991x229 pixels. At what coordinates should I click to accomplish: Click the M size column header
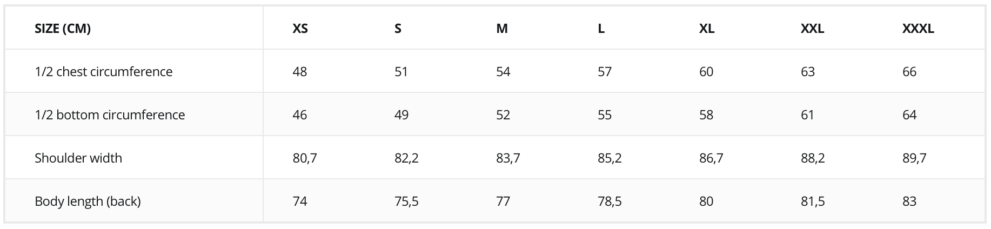[x=502, y=29]
